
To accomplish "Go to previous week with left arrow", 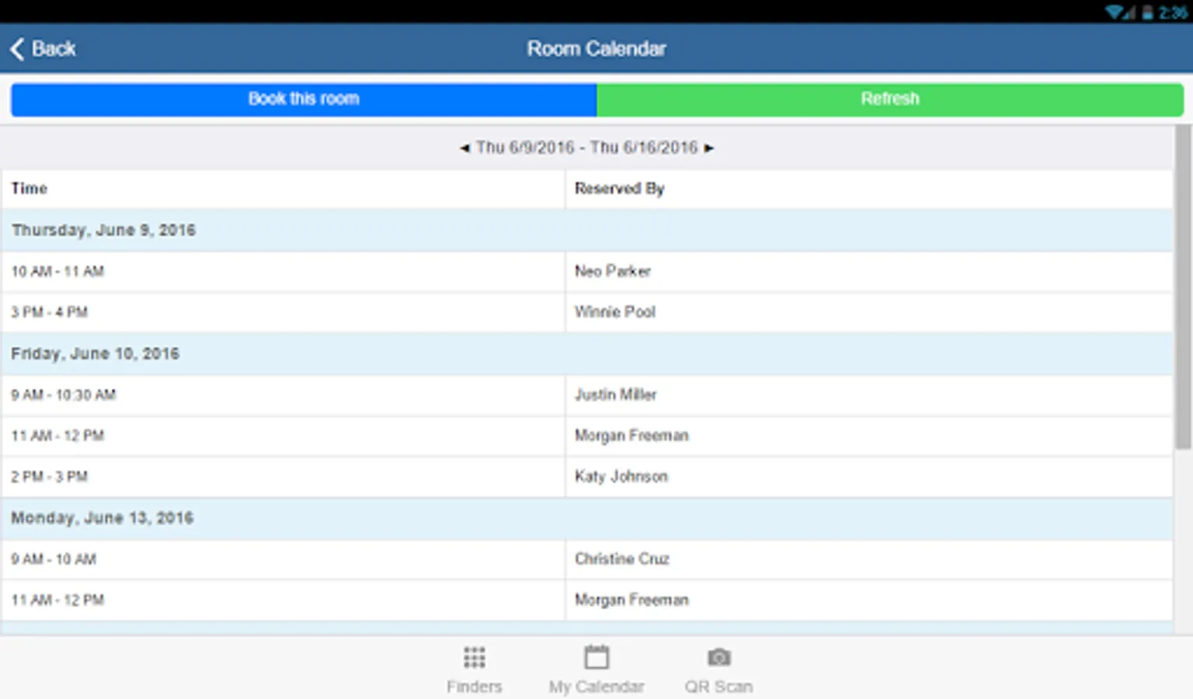I will click(464, 148).
